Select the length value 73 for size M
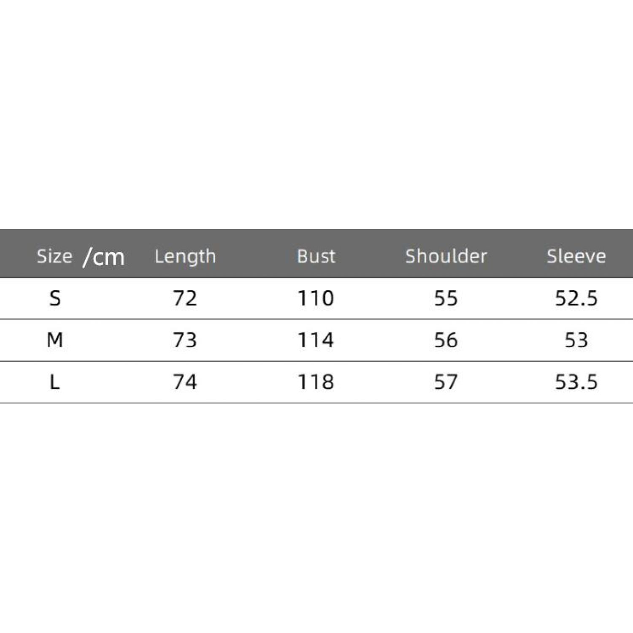633x633 pixels. (x=185, y=340)
